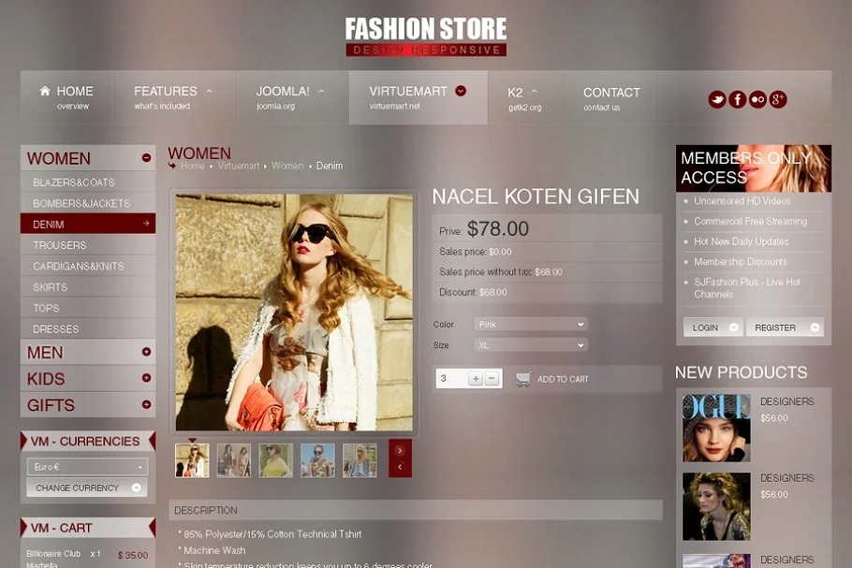
Task: Open the Size dropdown showing XL
Action: (531, 345)
